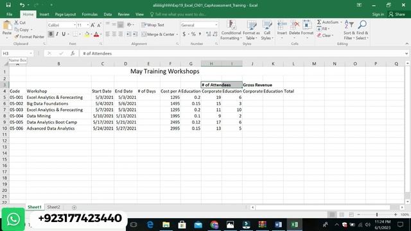This screenshot has width=411, height=231.
Task: Open Sort & Filter menu
Action: point(349,30)
